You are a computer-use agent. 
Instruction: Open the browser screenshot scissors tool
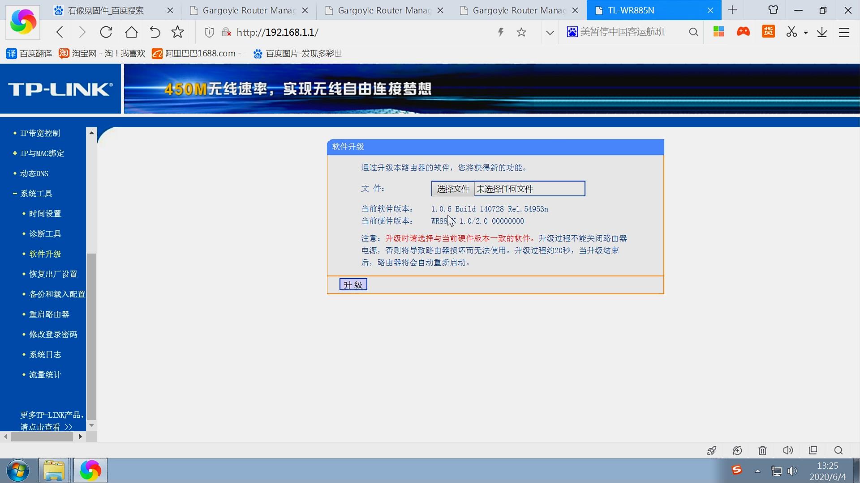[792, 32]
